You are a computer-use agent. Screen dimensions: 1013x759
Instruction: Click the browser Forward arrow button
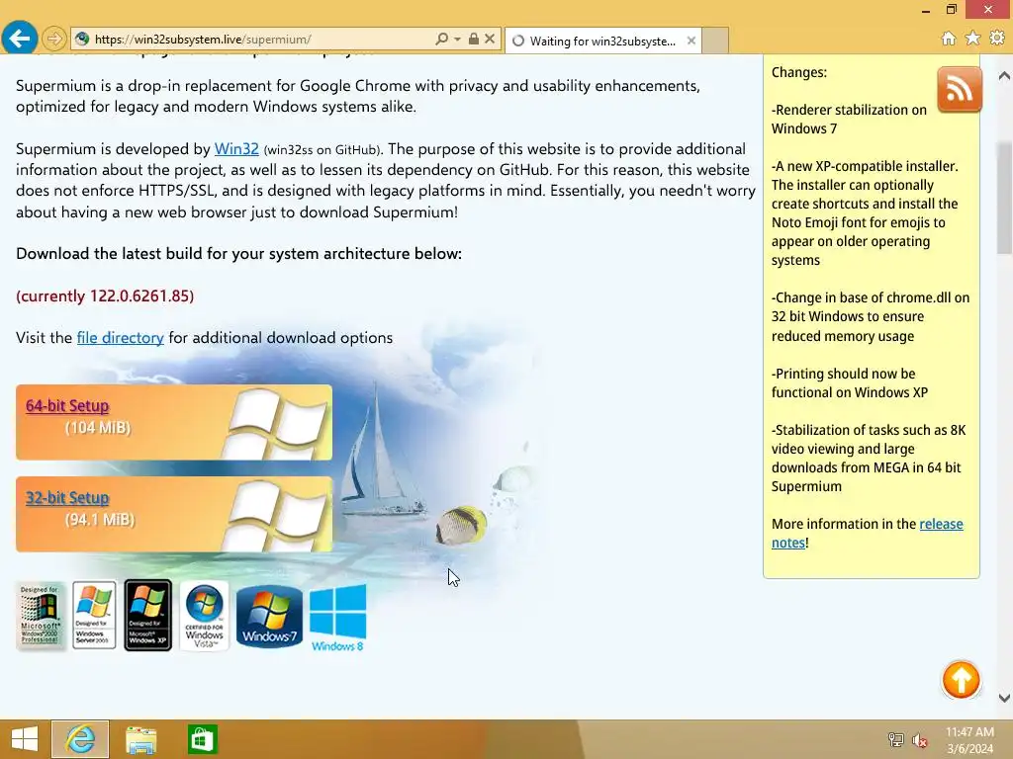54,39
